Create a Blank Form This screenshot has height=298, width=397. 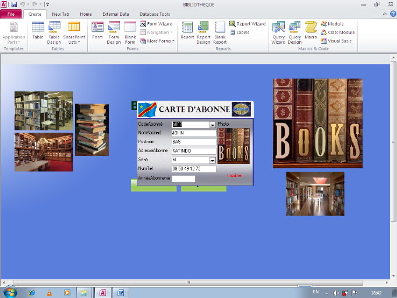click(x=130, y=31)
